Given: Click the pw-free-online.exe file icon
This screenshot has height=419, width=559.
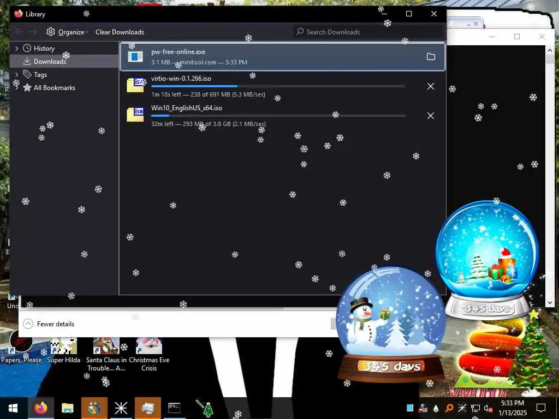Looking at the screenshot, I should coord(135,56).
